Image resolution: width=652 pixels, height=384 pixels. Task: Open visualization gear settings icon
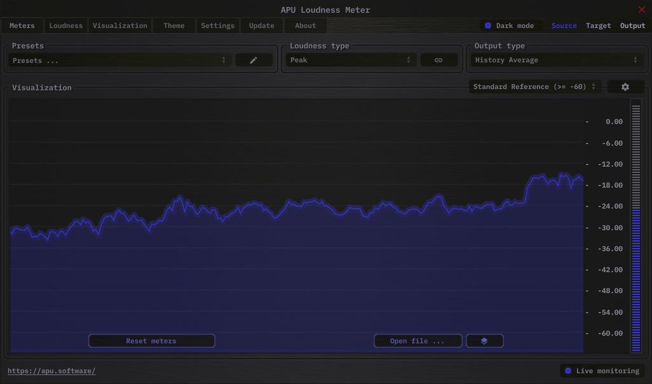pos(625,87)
